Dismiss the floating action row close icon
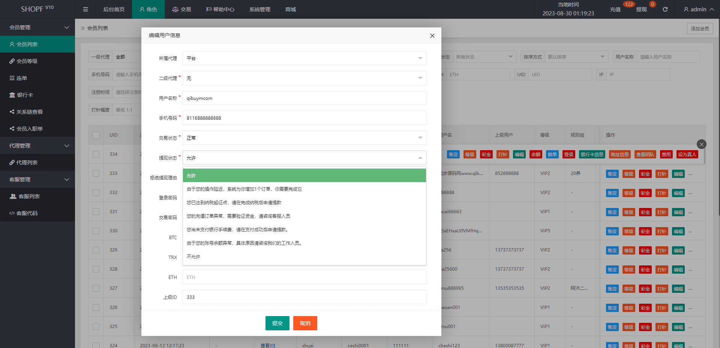Image resolution: width=720 pixels, height=348 pixels. pyautogui.click(x=701, y=144)
